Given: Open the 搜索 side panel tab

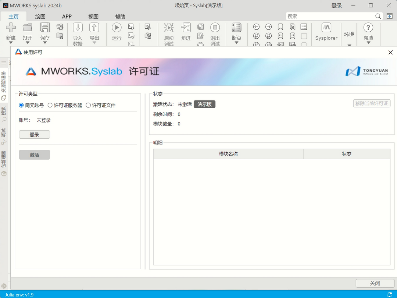Looking at the screenshot, I should (4, 114).
